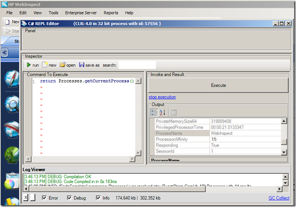This screenshot has height=207, width=296.
Task: Toggle the Debug log checkbox
Action: click(x=69, y=198)
